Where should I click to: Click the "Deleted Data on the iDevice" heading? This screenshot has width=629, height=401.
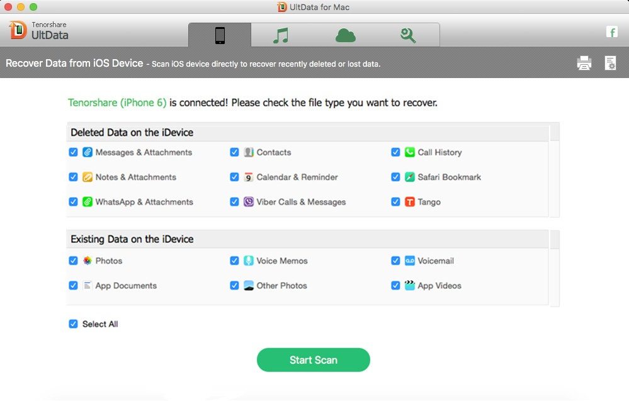click(132, 133)
